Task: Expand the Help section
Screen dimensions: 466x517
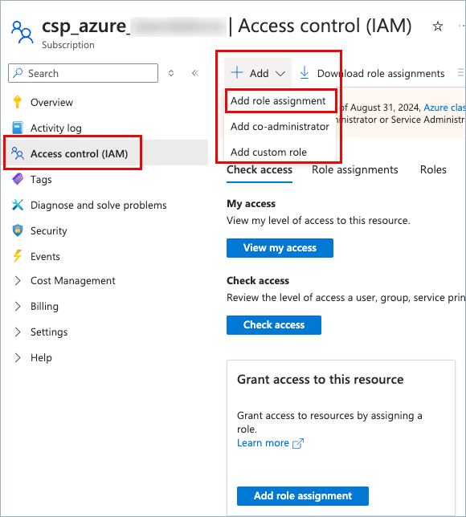Action: [x=18, y=358]
